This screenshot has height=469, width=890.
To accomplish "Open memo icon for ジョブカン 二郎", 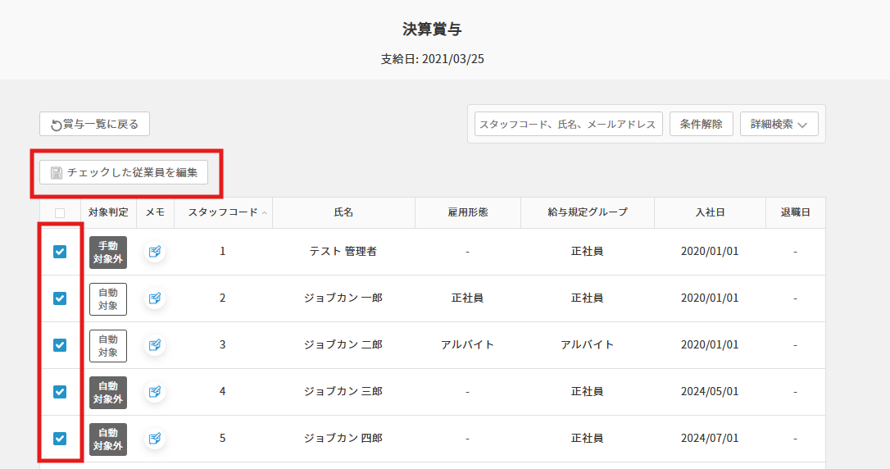I will (154, 345).
